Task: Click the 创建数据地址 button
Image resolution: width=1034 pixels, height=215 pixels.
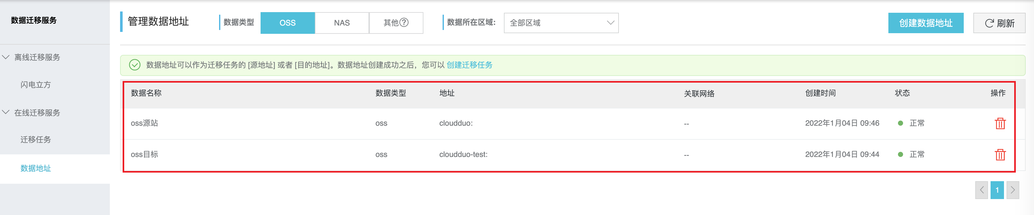Action: pyautogui.click(x=925, y=23)
